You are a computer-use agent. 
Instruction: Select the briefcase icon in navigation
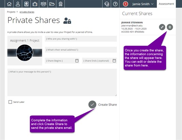click(35, 4)
